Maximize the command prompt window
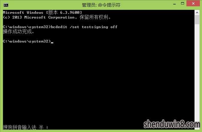 click(x=183, y=4)
